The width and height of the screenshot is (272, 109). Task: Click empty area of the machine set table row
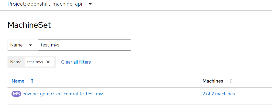pos(153,94)
